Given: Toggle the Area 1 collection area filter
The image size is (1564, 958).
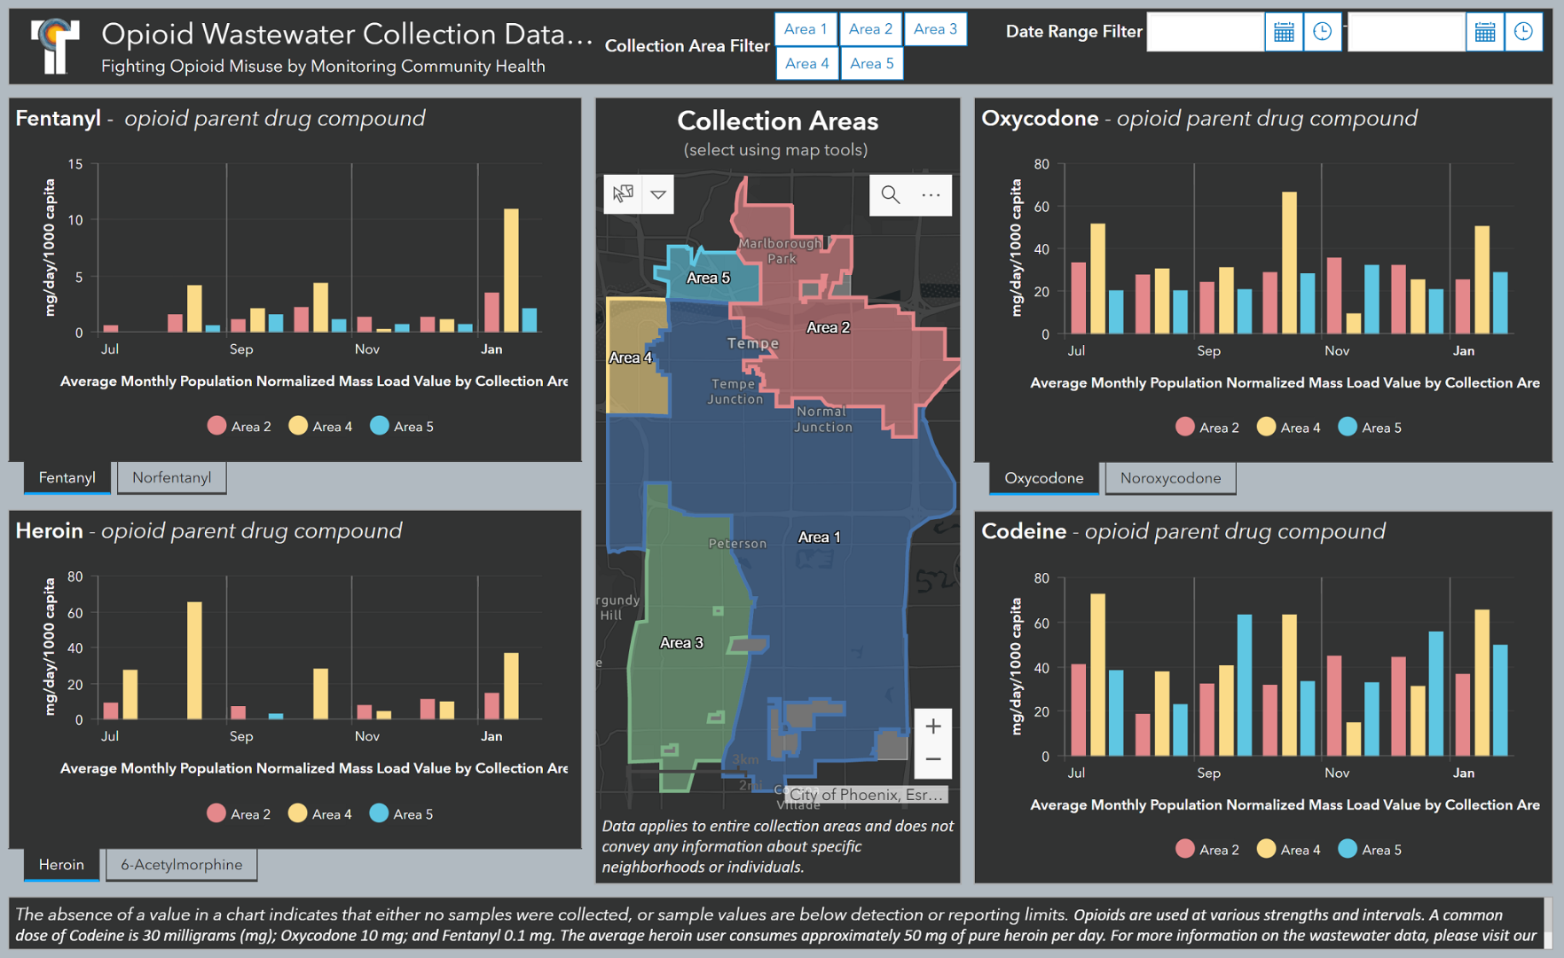Looking at the screenshot, I should click(805, 28).
